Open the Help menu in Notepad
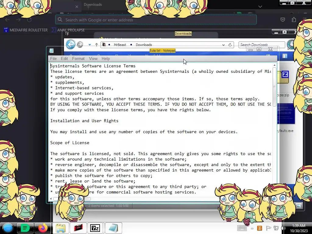This screenshot has height=234, width=312. tap(105, 58)
